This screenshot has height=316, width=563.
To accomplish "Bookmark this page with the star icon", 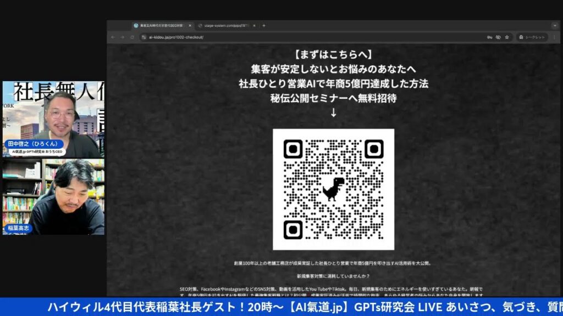I will pyautogui.click(x=507, y=37).
